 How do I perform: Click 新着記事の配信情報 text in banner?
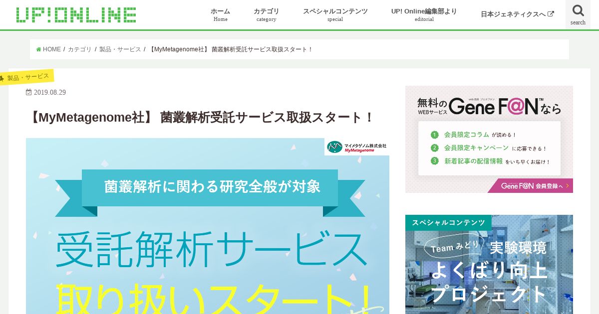(473, 161)
